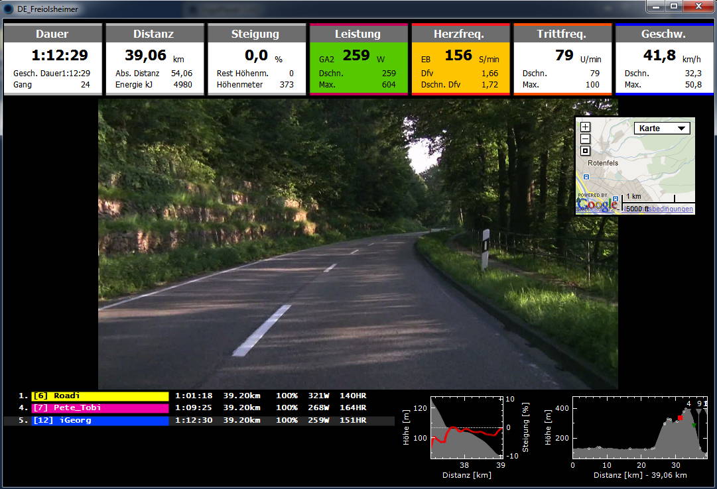The image size is (717, 489).
Task: Click the Leistung panel header
Action: (x=358, y=34)
